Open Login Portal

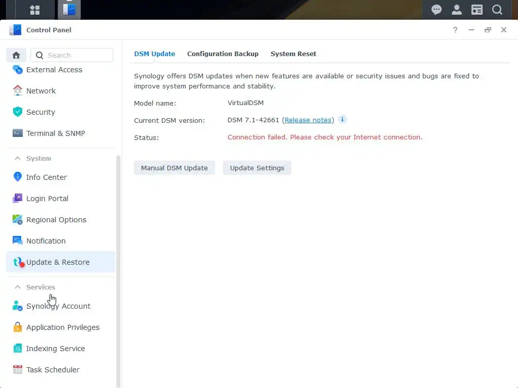(61, 198)
